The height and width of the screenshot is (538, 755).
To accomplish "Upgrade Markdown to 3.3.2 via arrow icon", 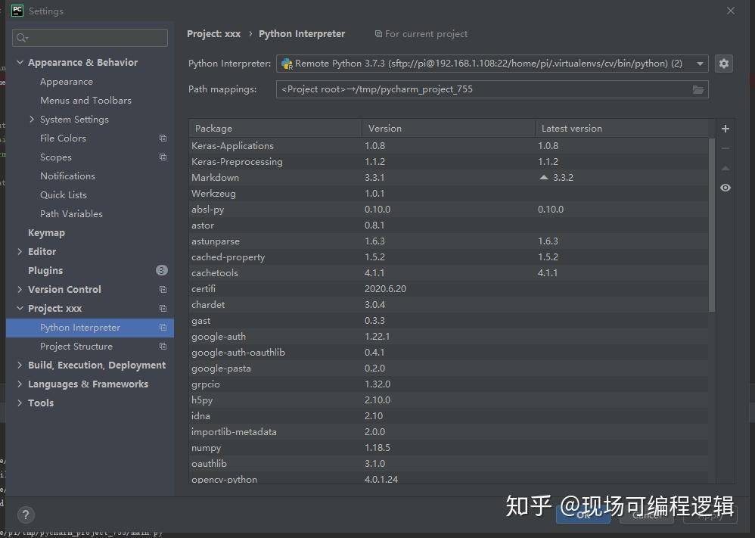I will [x=542, y=177].
